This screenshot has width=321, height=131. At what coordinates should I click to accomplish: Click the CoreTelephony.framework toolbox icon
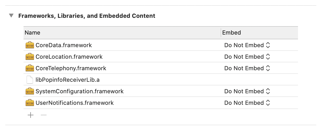click(x=30, y=68)
